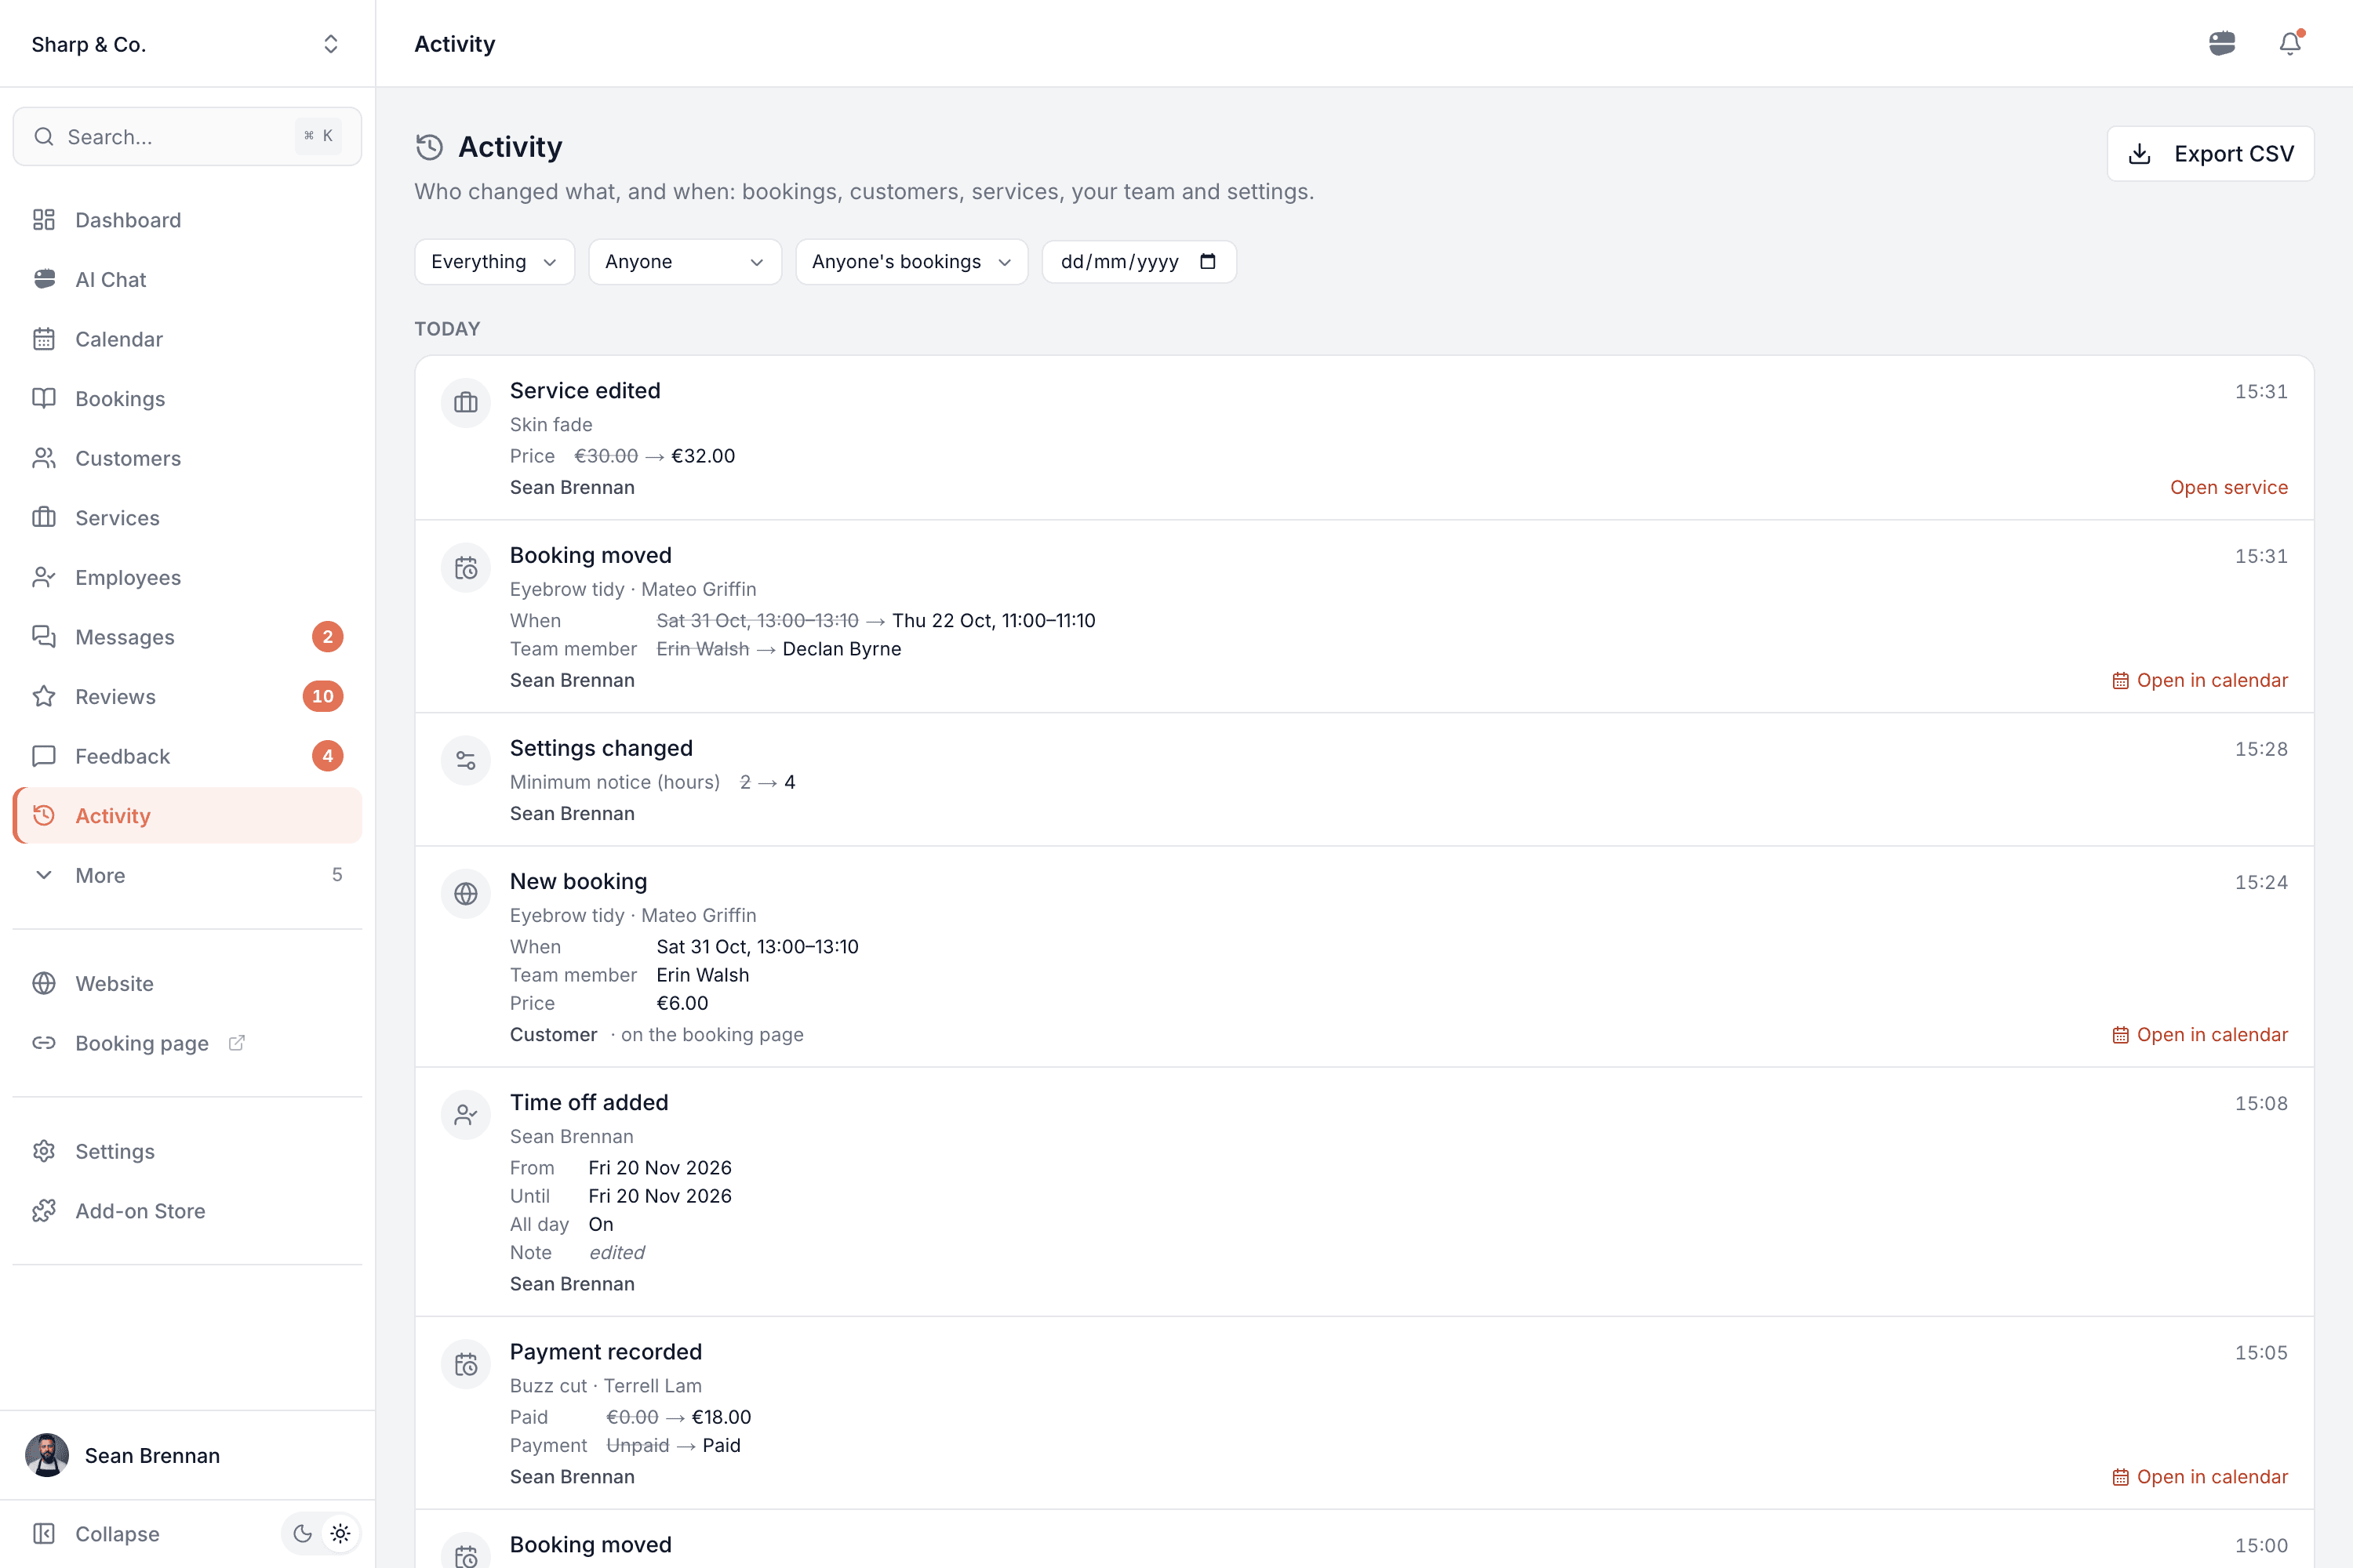Screen dimensions: 2353x1568
Task: Open Bookings in sidebar
Action: pos(187,398)
